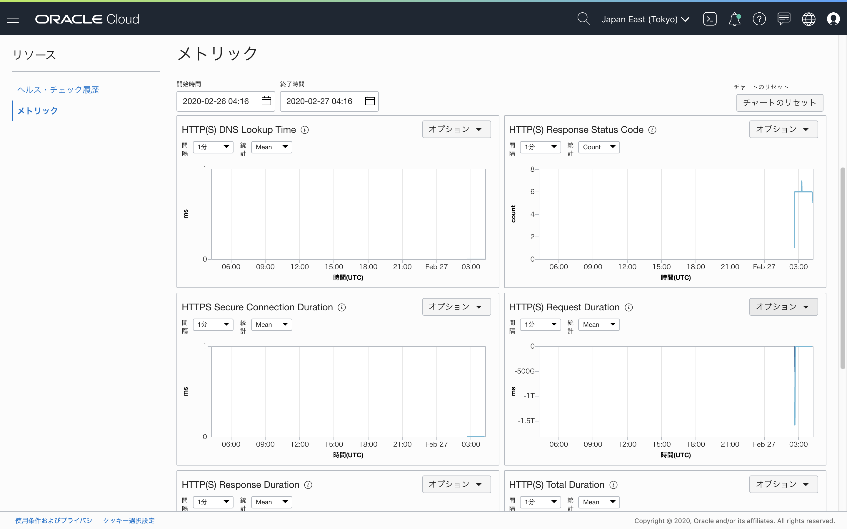Open オプション for HTTP(S) Request Duration chart

pos(784,307)
